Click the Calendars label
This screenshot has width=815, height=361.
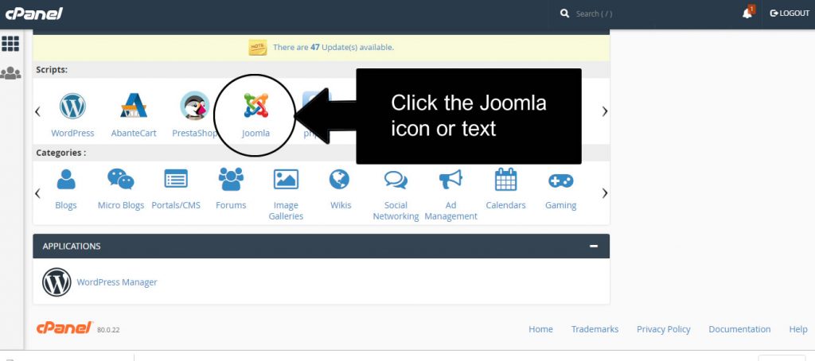click(505, 205)
